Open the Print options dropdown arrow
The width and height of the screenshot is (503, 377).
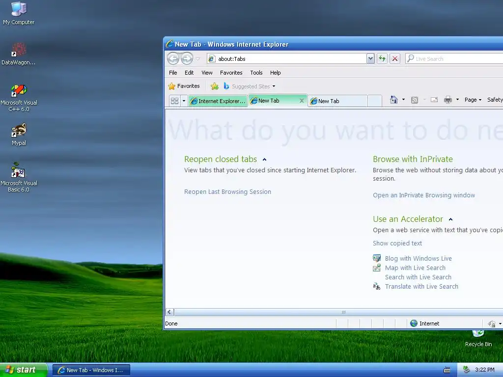[457, 100]
